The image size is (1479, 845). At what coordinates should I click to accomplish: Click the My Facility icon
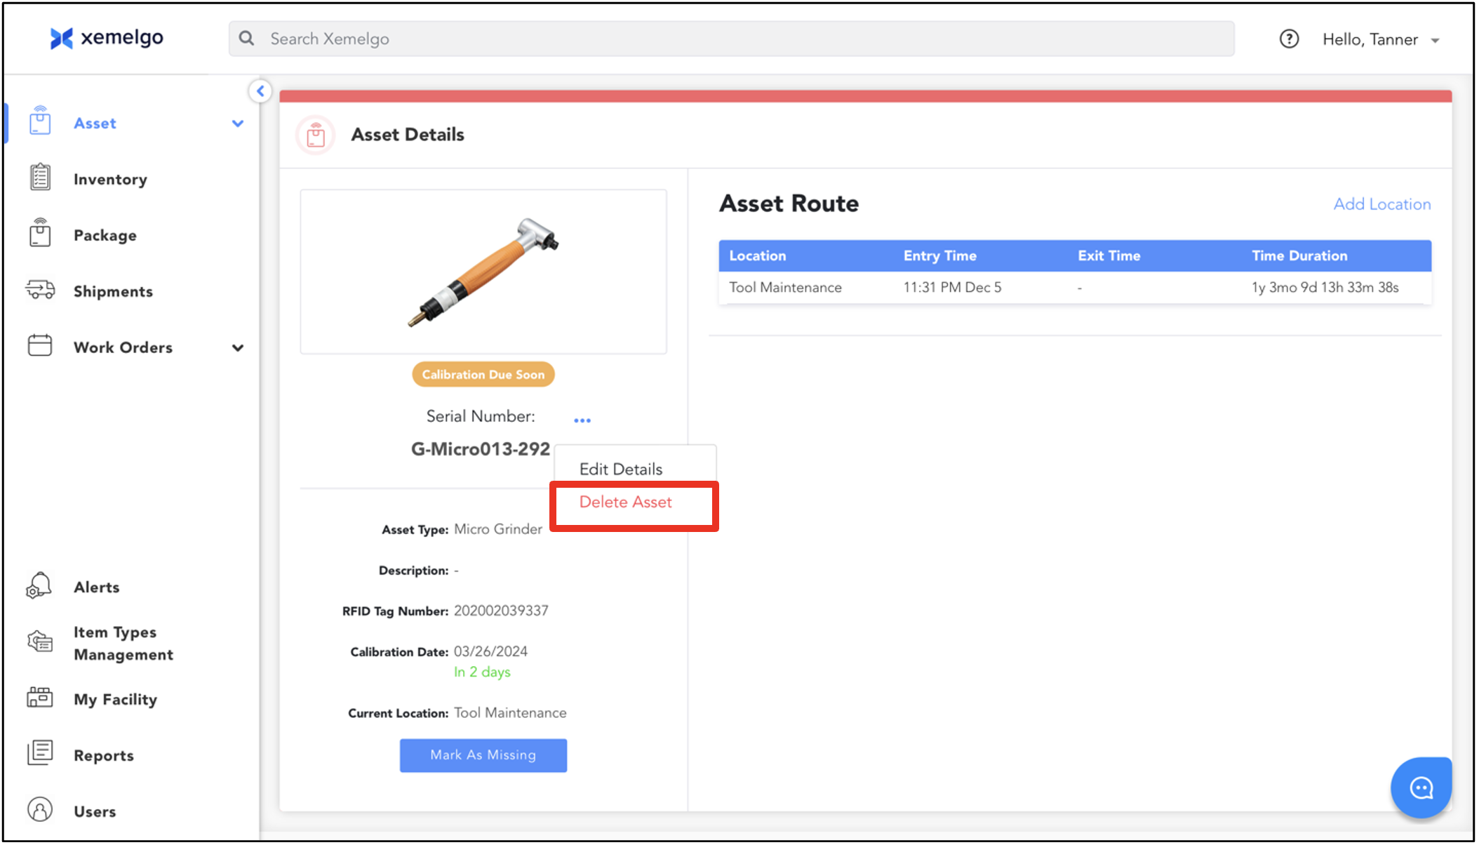point(40,698)
